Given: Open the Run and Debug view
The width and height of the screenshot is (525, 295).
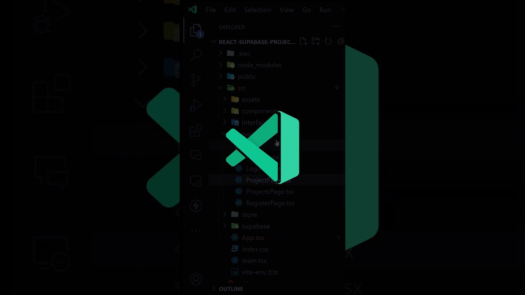Looking at the screenshot, I should point(196,105).
